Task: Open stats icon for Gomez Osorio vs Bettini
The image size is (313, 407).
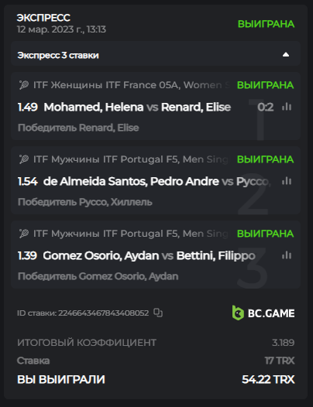Action: 287,255
